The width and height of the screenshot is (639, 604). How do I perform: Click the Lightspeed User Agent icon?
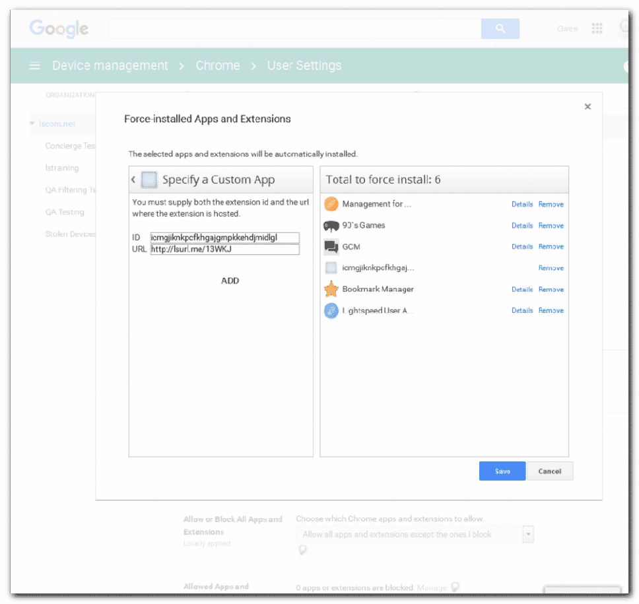pyautogui.click(x=331, y=310)
